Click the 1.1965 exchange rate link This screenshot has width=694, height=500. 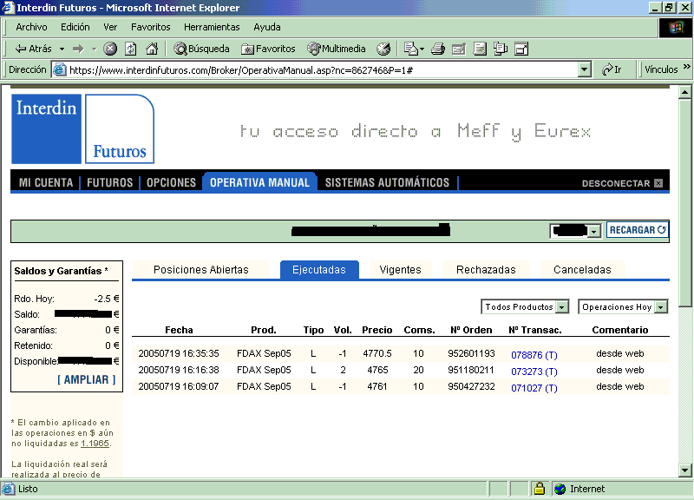pyautogui.click(x=95, y=444)
